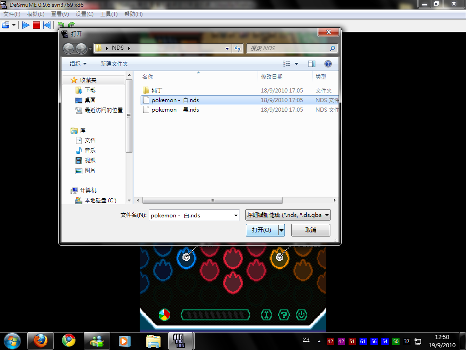Click the 取消 button
This screenshot has height=350, width=466.
(x=310, y=230)
